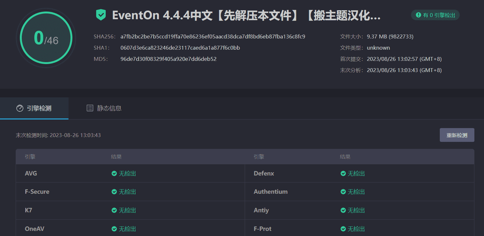Viewport: 484px width, 236px height.
Task: Click the green check icon in AVG row
Action: (114, 174)
